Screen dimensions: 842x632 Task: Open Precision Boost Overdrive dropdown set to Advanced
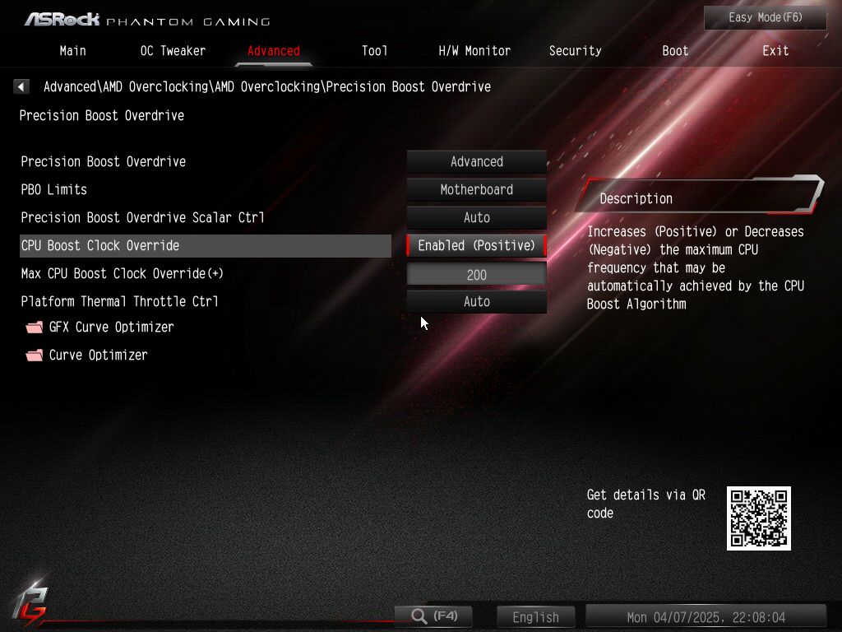(x=476, y=162)
